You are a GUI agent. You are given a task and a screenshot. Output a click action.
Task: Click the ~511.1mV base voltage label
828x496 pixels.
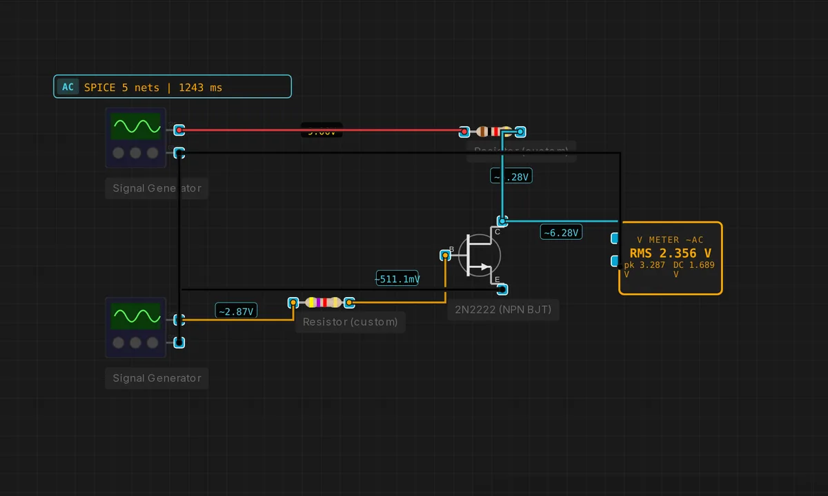pyautogui.click(x=397, y=279)
